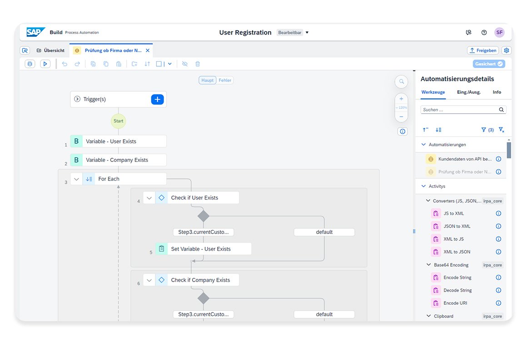
Task: Clear filters with the filter-x icon
Action: click(x=501, y=130)
